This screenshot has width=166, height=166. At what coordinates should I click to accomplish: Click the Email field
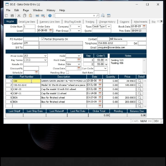pos(122,47)
